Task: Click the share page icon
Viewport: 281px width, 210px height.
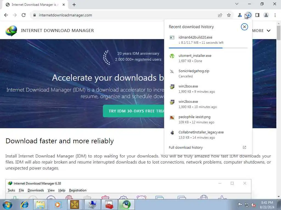Action: point(220,15)
